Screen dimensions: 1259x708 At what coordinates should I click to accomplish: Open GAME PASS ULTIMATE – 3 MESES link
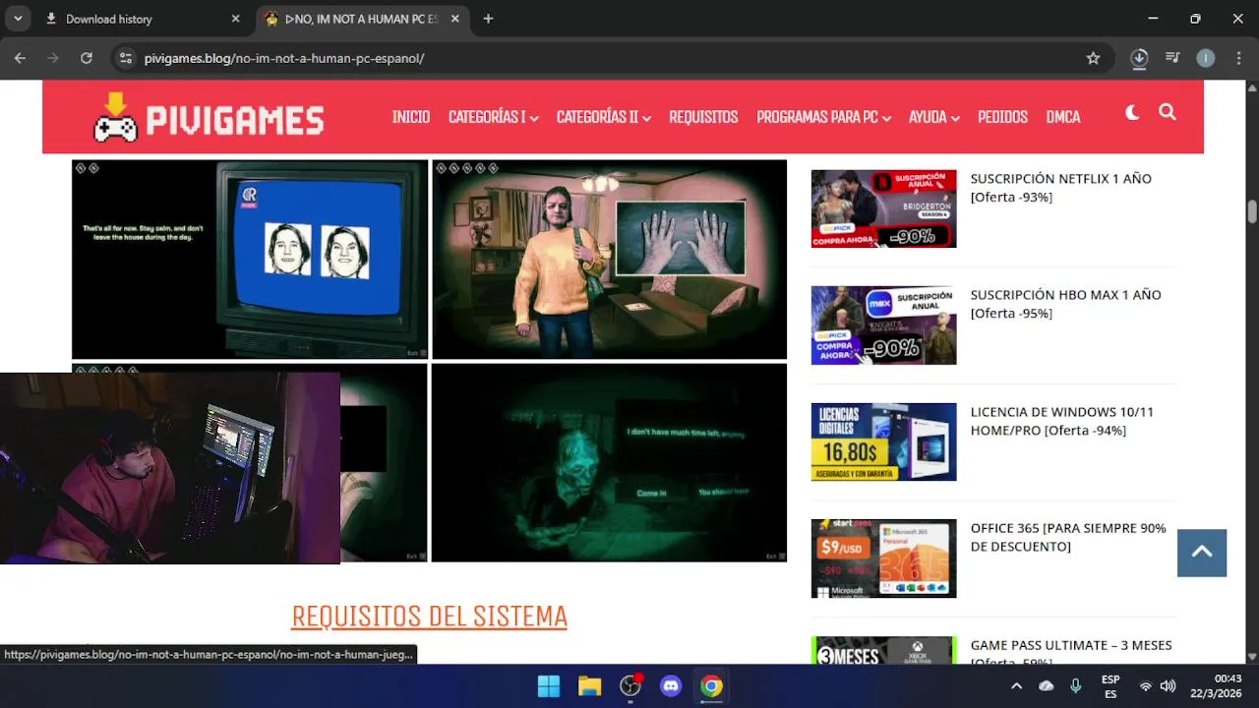pyautogui.click(x=1070, y=651)
